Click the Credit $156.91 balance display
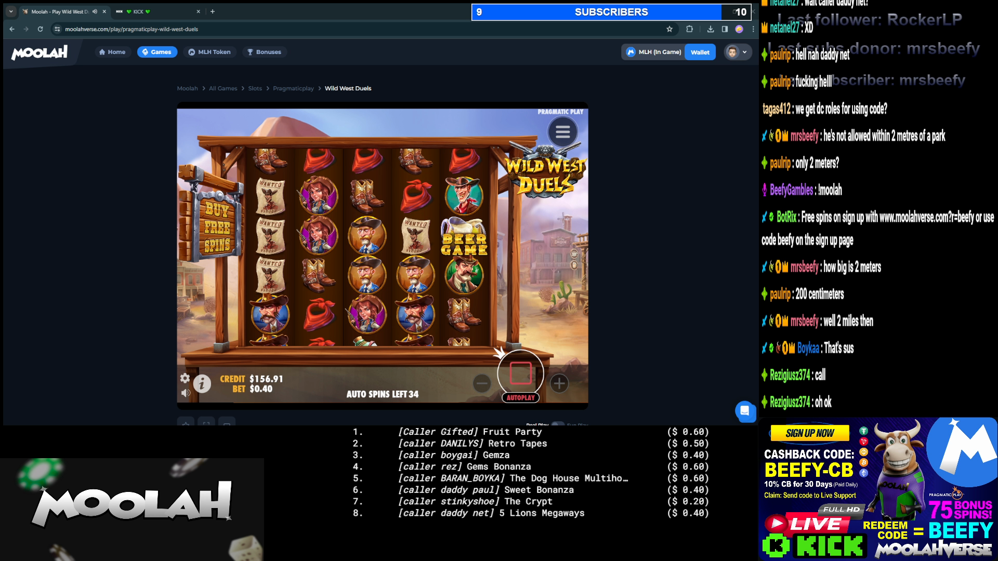Image resolution: width=998 pixels, height=561 pixels. 252,379
